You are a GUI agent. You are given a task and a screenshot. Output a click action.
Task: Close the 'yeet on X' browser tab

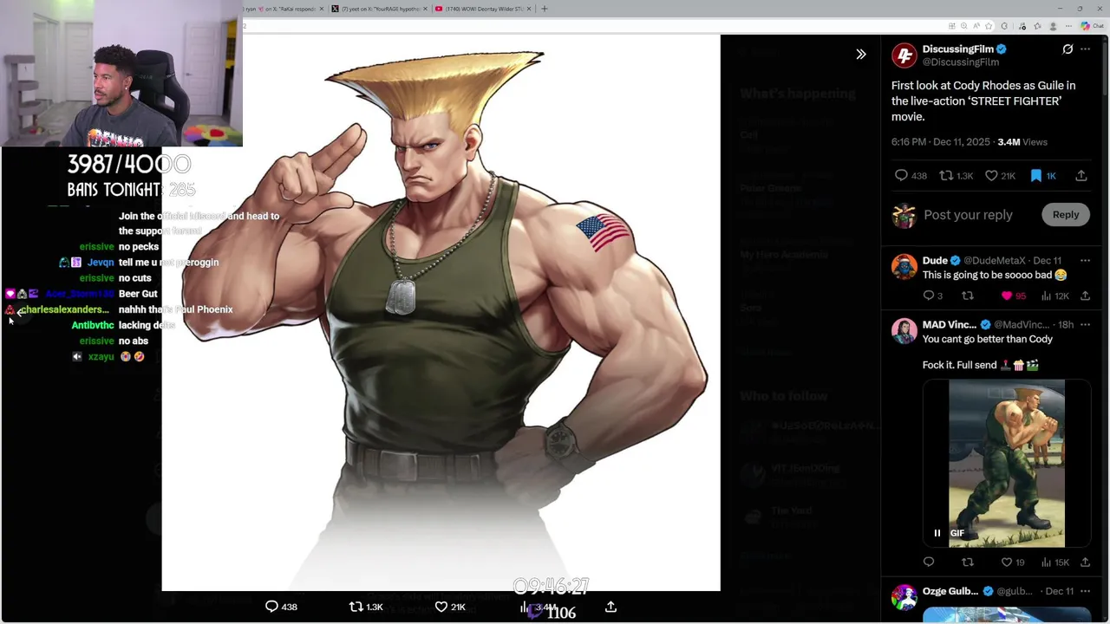tap(426, 9)
